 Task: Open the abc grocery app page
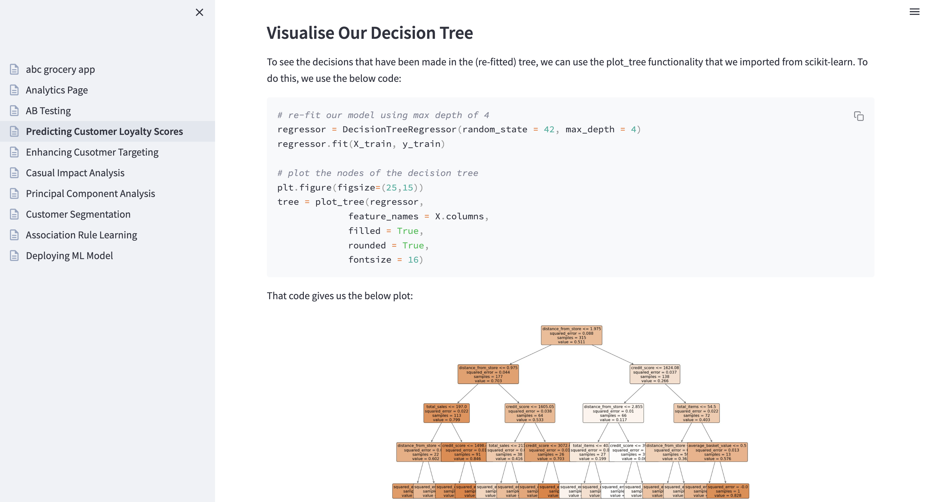[x=60, y=69]
